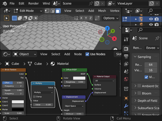Image resolution: width=162 pixels, height=121 pixels.
Task: Set selection mode to Extend
Action: click(x=20, y=18)
